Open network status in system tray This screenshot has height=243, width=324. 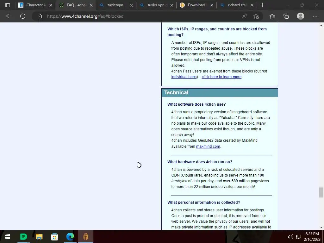[x=298, y=237]
